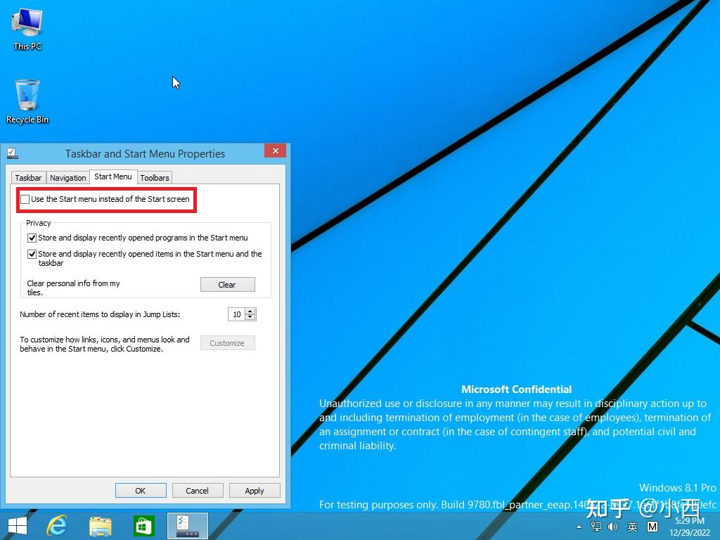Open the Start menu
This screenshot has height=540, width=720.
coord(16,525)
